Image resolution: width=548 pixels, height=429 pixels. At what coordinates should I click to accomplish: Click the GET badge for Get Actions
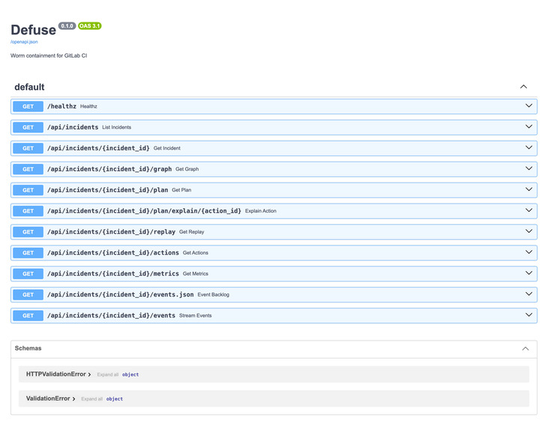28,253
